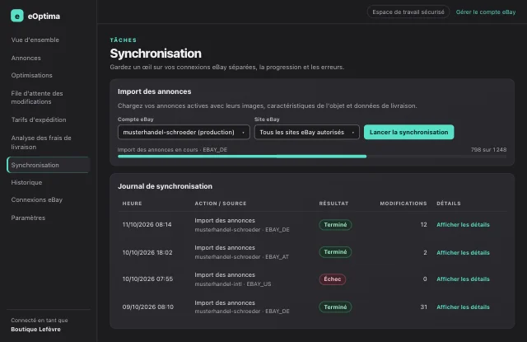The height and width of the screenshot is (342, 527).
Task: Open Paramètres in the sidebar
Action: 28,218
